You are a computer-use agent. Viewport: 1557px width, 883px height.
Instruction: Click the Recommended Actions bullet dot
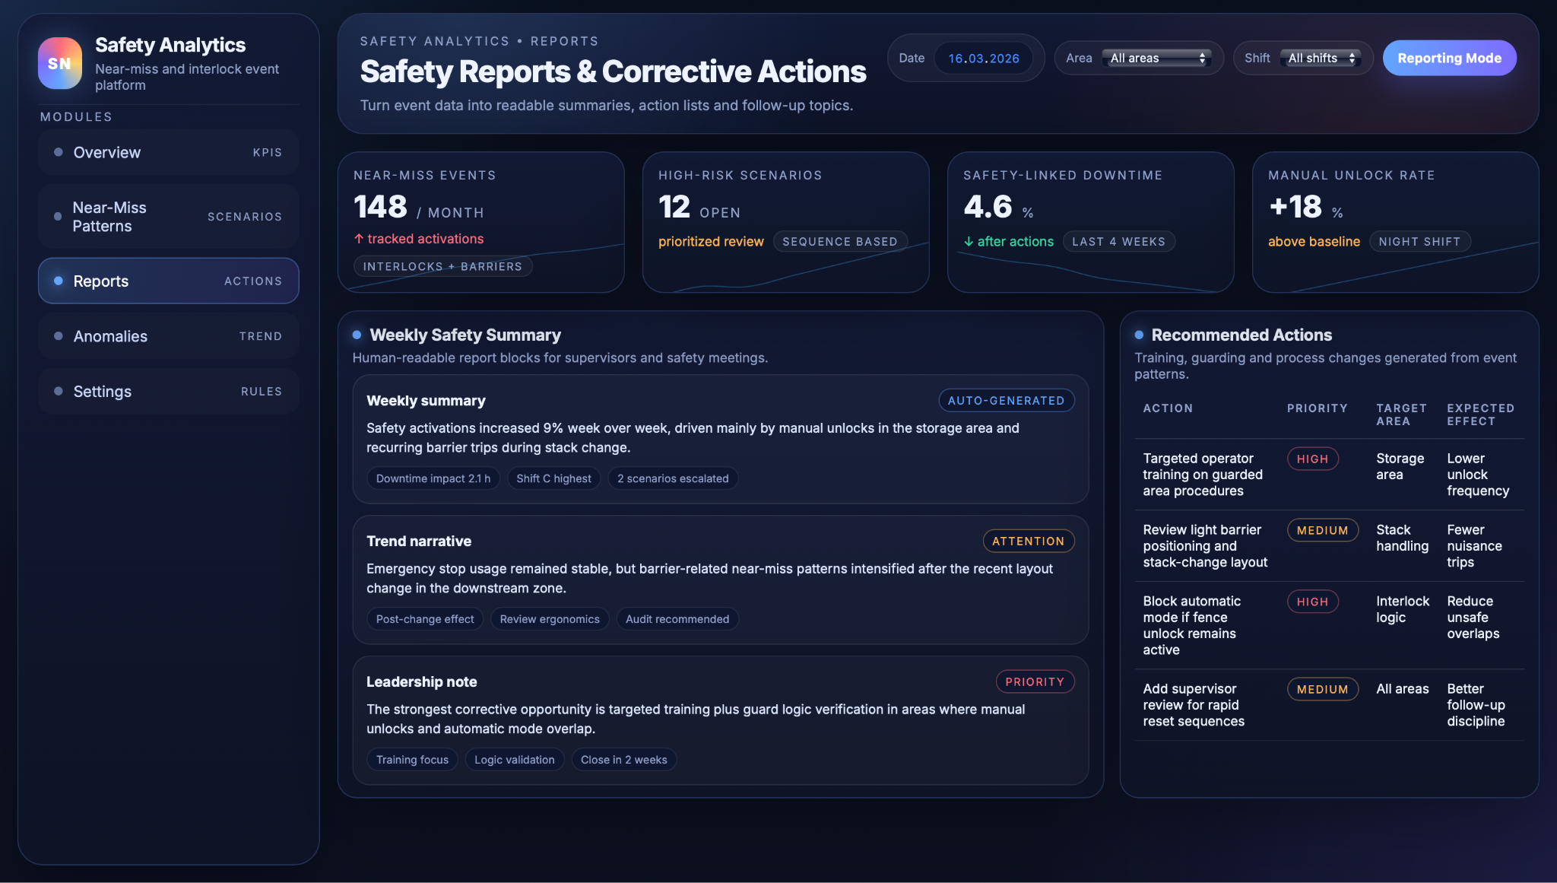pyautogui.click(x=1139, y=335)
